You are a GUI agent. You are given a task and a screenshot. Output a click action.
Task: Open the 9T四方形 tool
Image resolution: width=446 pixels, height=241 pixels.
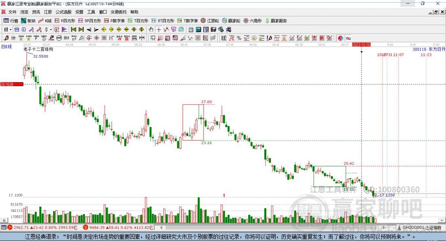(x=163, y=21)
